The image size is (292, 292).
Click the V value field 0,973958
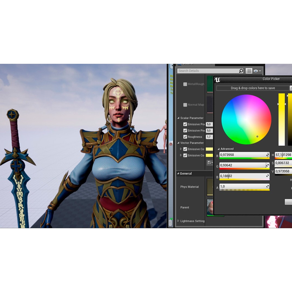pyautogui.click(x=283, y=171)
